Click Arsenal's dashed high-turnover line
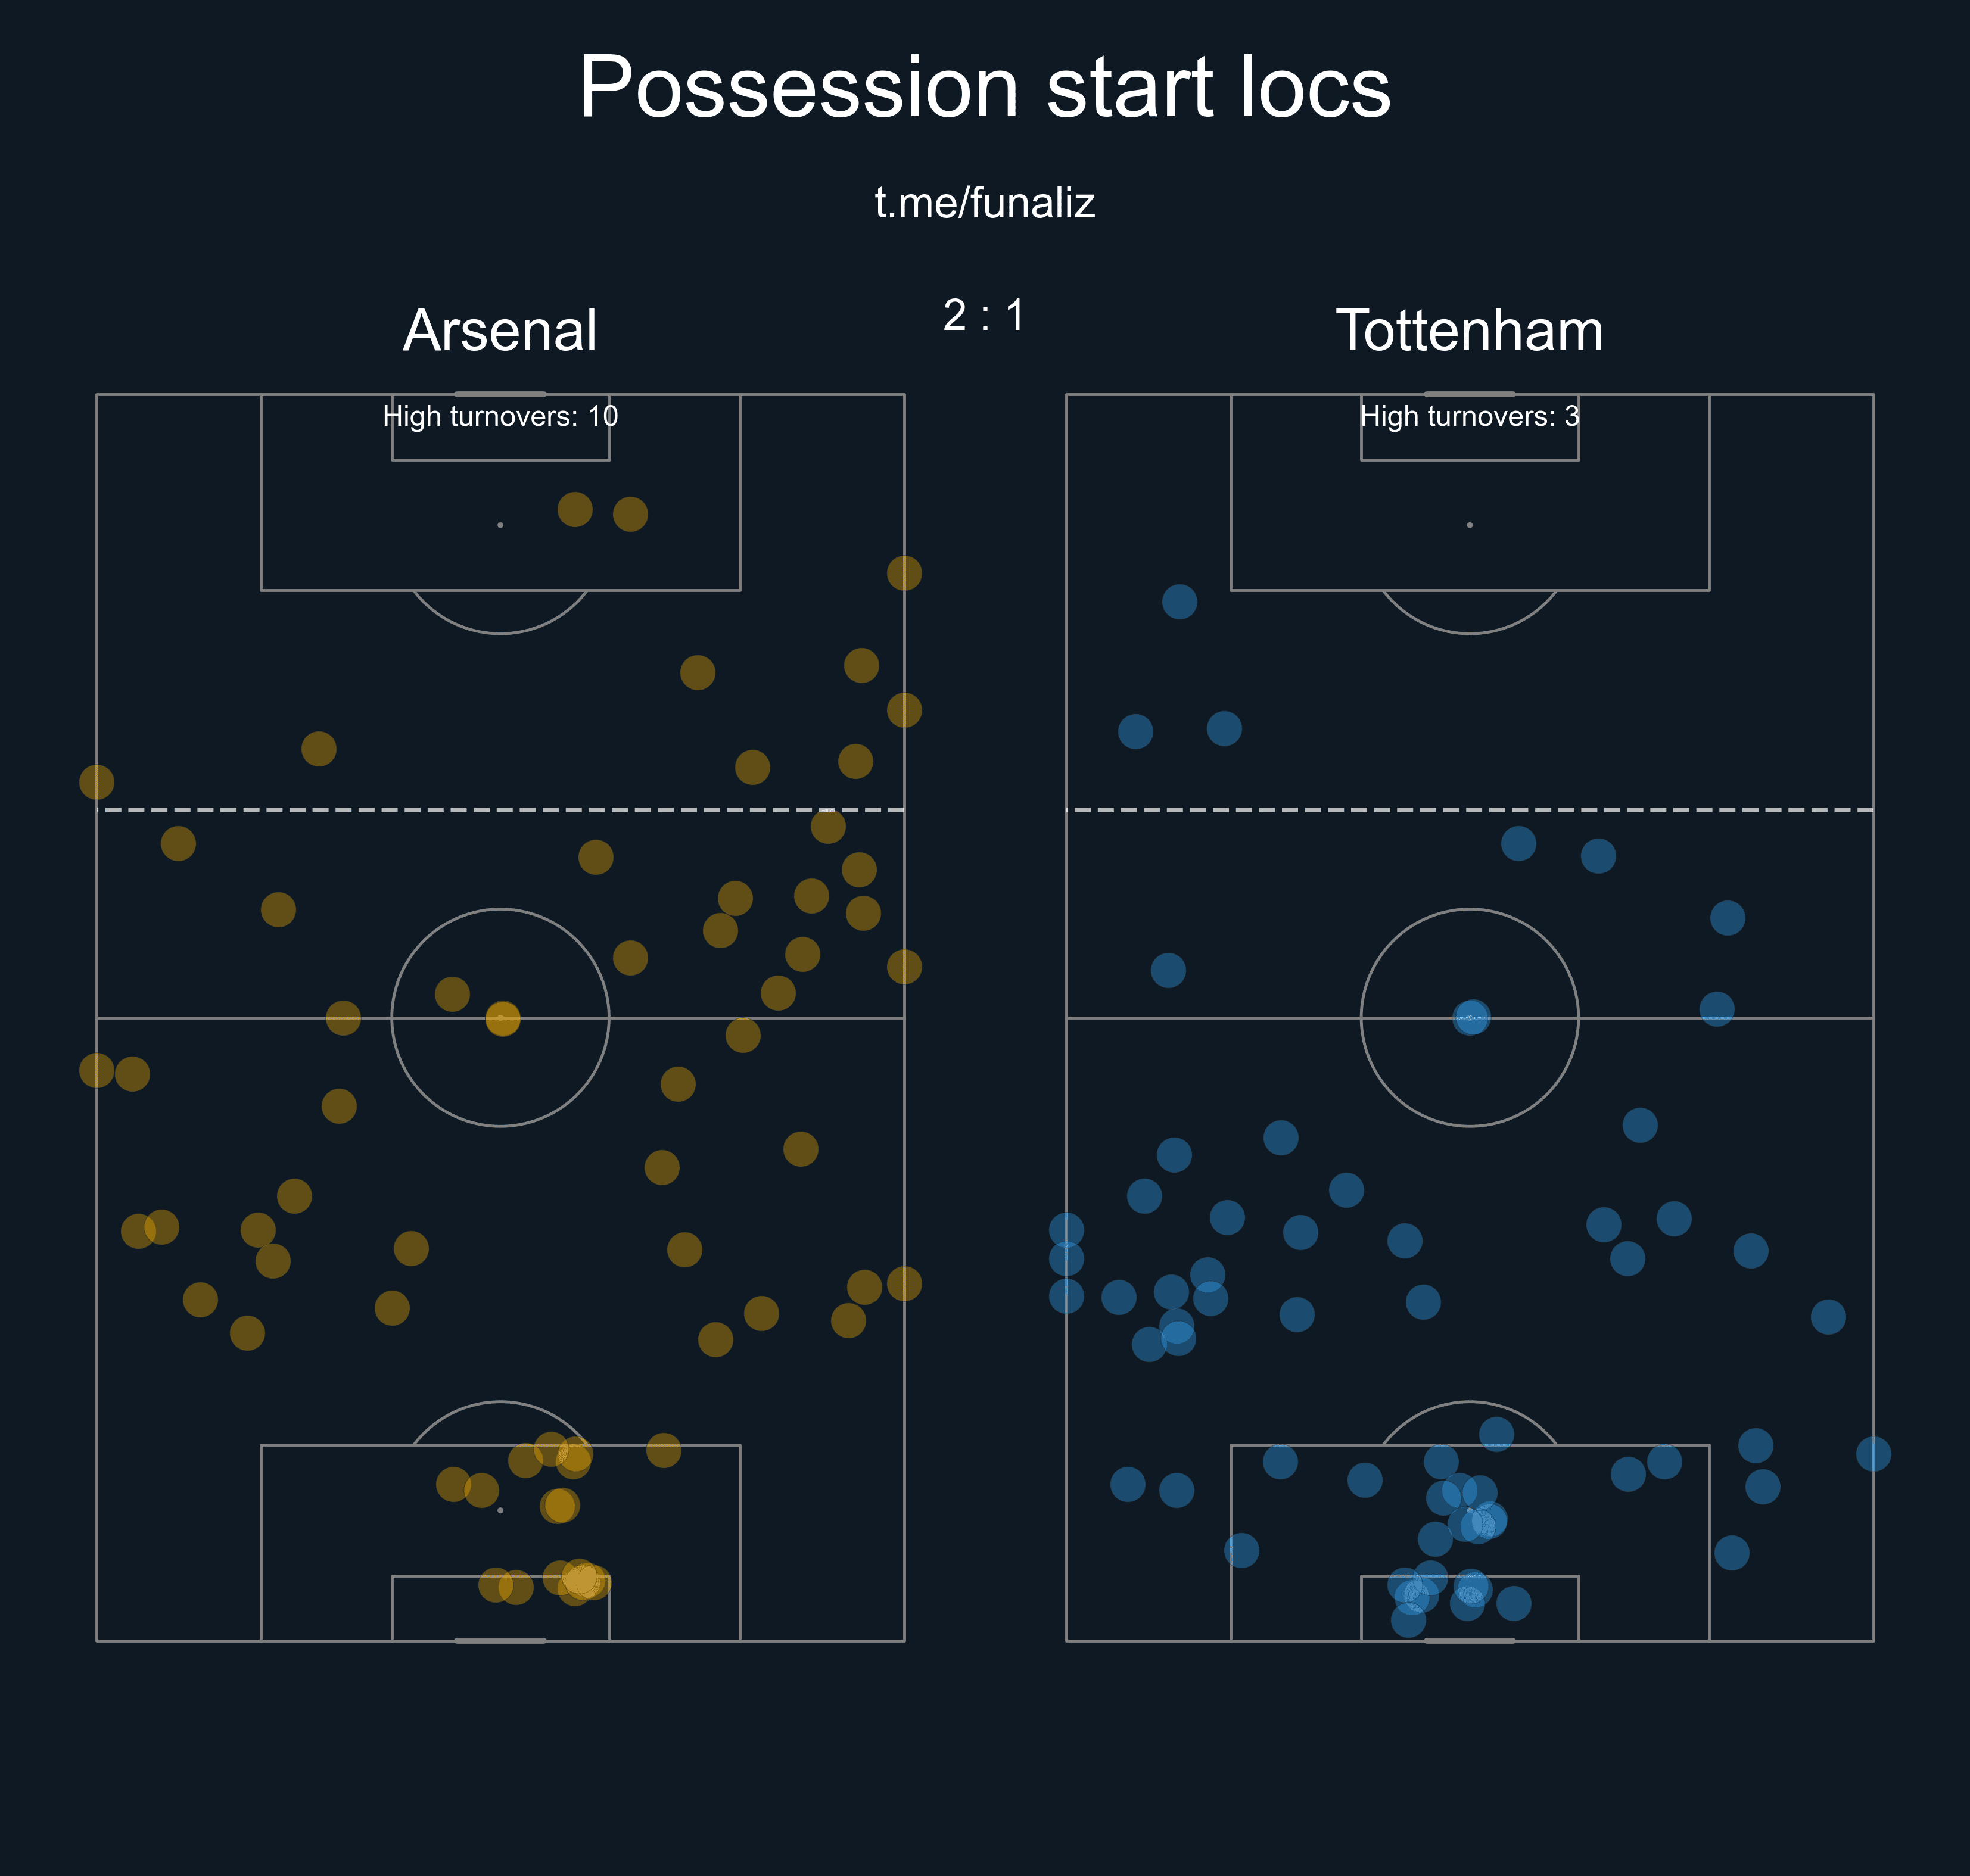Image resolution: width=1970 pixels, height=1876 pixels. 504,810
